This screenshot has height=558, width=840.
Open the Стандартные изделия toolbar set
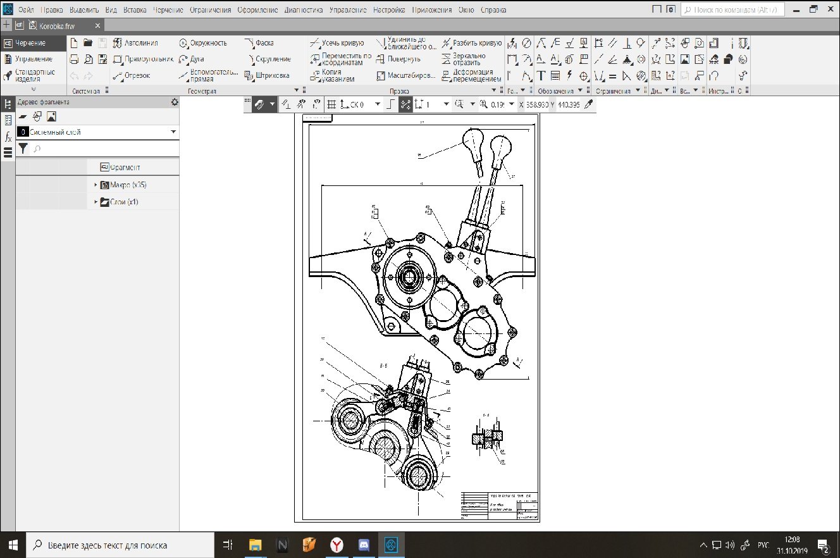click(x=33, y=75)
